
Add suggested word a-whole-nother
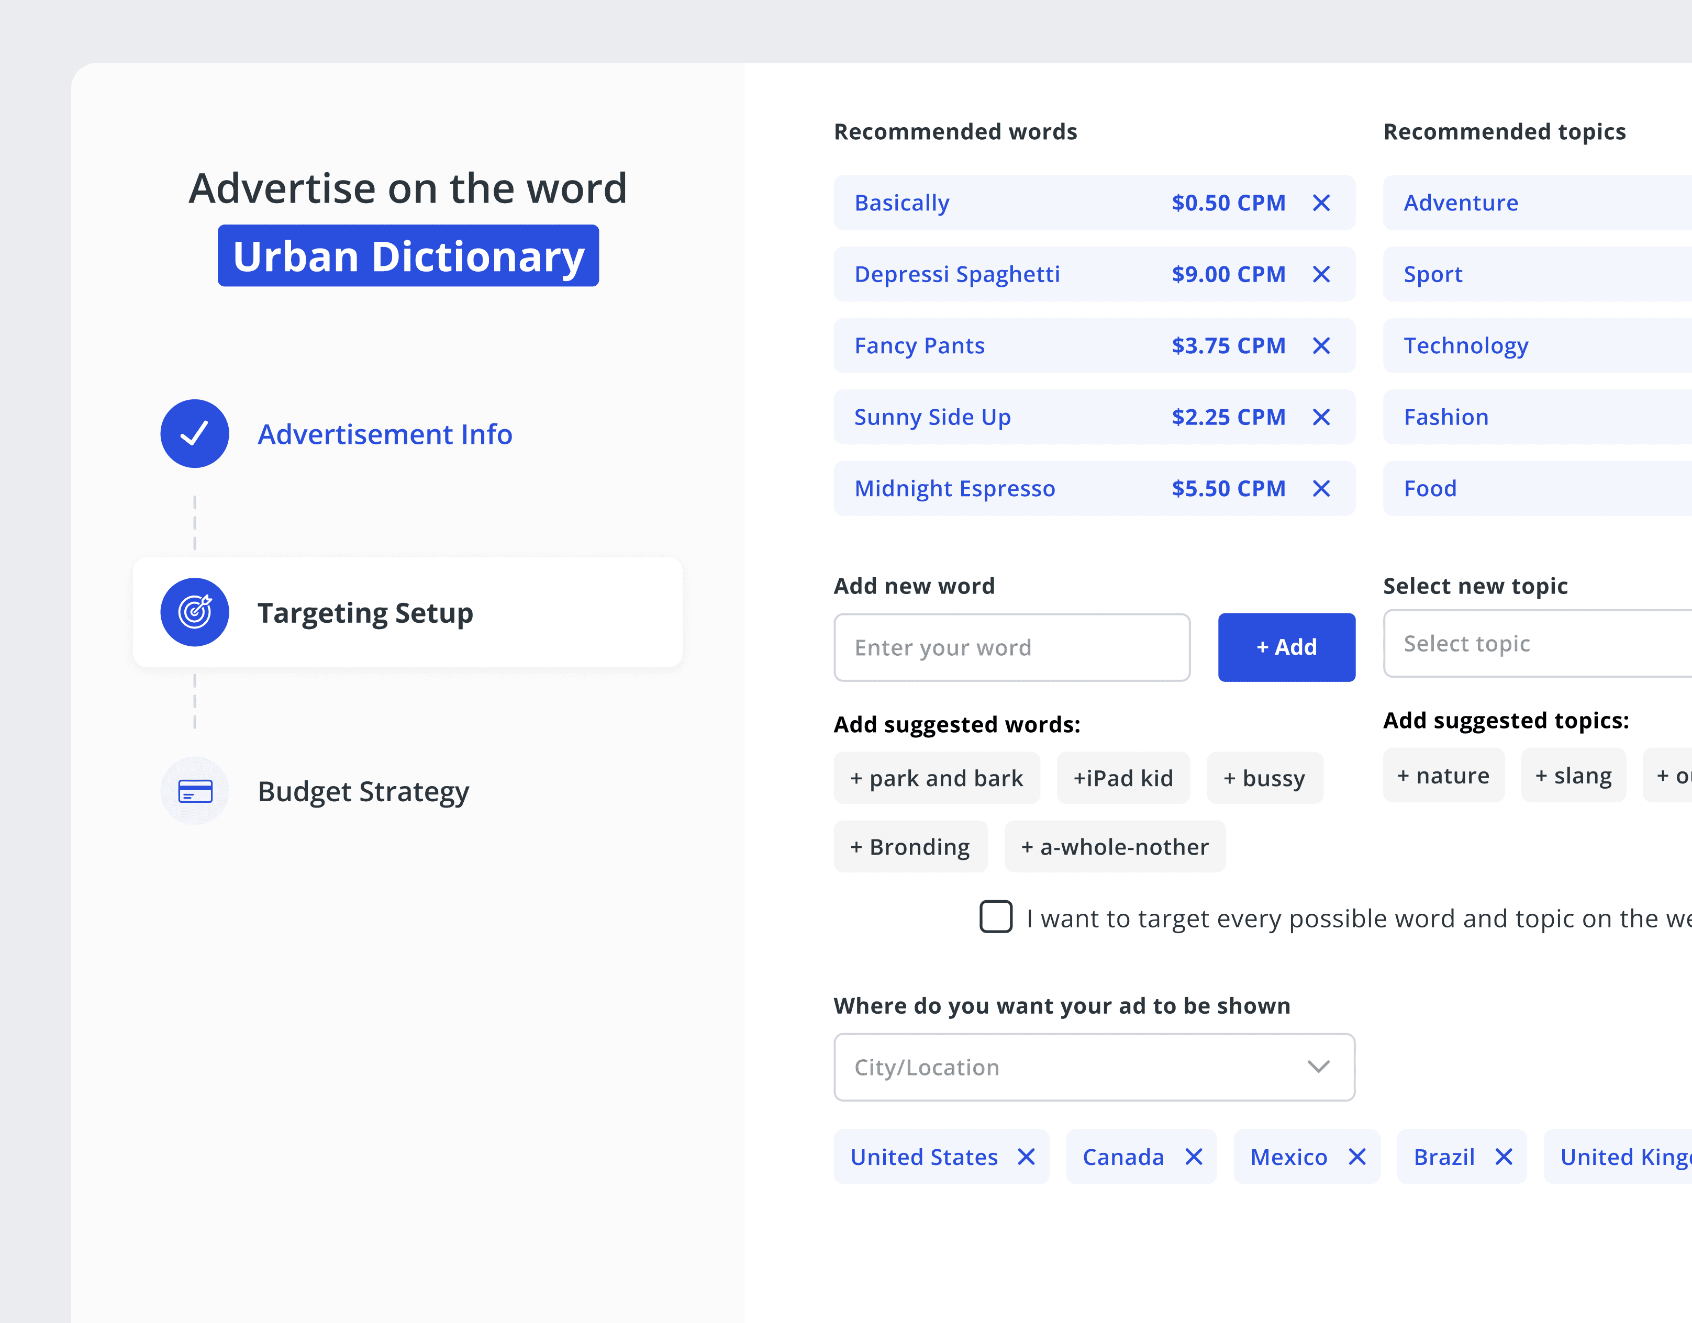(x=1115, y=847)
